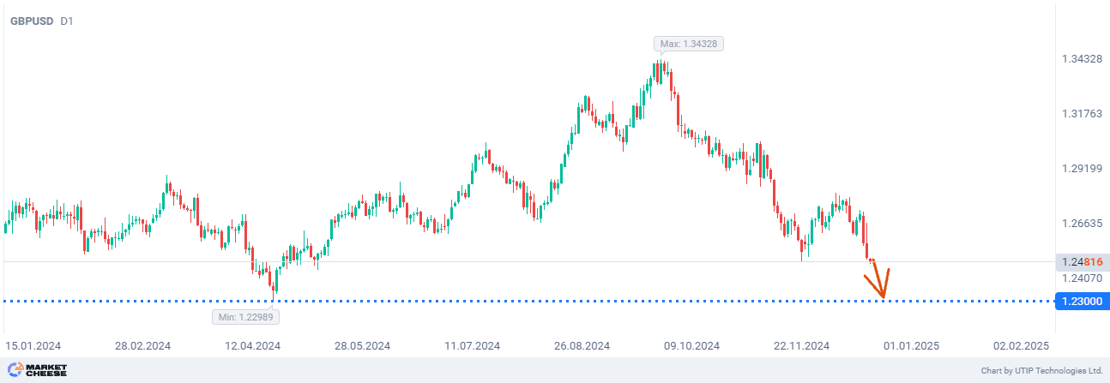Click the Min: 1.22989 price callout
1110x383 pixels.
coord(245,316)
